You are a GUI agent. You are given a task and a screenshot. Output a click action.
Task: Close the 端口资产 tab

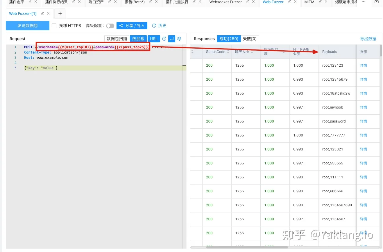pyautogui.click(x=115, y=2)
